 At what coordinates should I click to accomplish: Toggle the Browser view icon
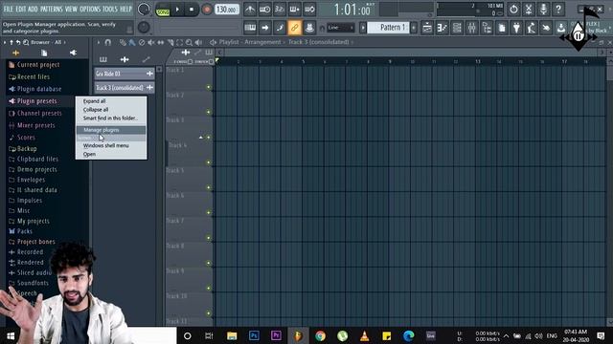point(487,28)
